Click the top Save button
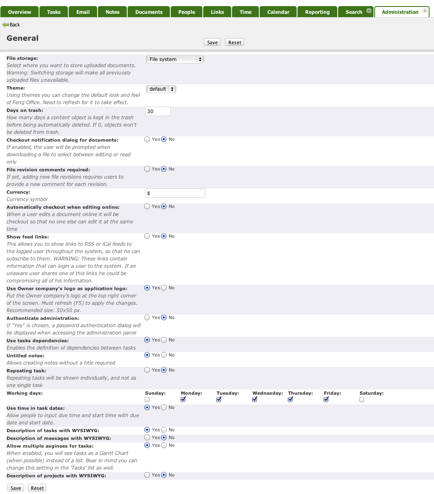This screenshot has height=494, width=434. coord(212,42)
